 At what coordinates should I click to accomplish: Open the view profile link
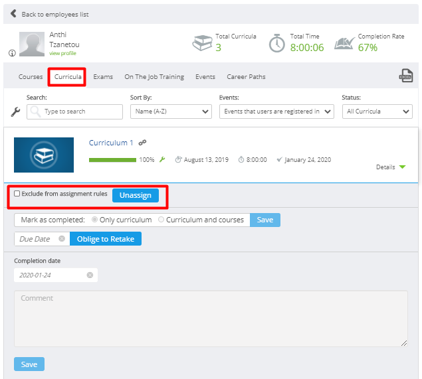[62, 53]
